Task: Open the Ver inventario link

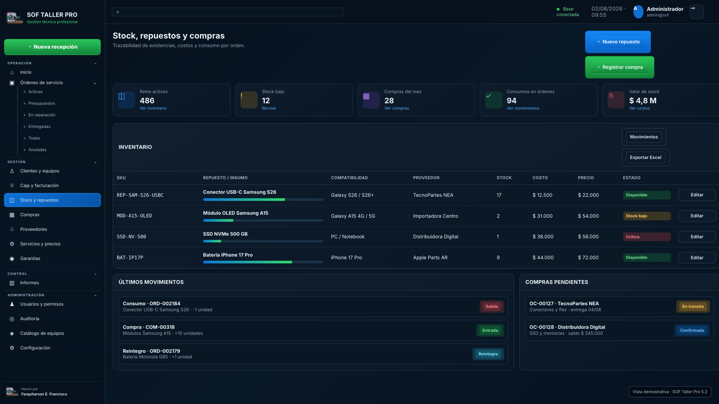Action: (153, 108)
